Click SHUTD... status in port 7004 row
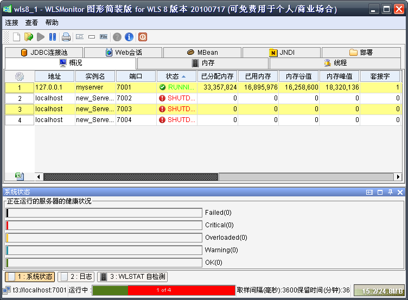This screenshot has width=408, height=300. (177, 120)
